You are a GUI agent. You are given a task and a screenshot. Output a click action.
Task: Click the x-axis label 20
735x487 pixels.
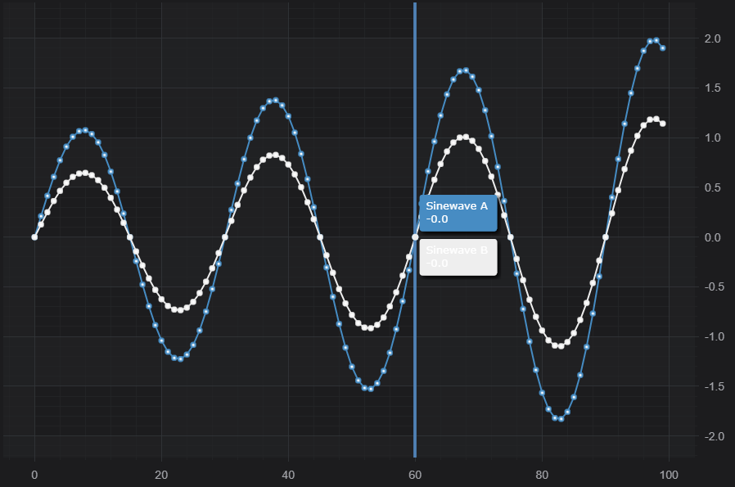[161, 475]
